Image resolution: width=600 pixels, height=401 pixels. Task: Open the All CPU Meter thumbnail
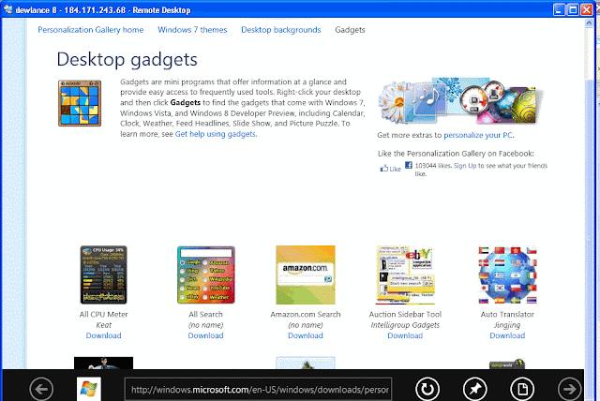pyautogui.click(x=104, y=275)
